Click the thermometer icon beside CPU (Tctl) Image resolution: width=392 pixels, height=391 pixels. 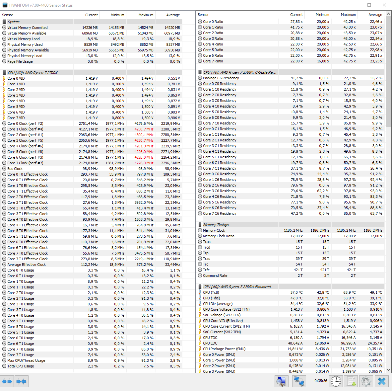[200, 292]
